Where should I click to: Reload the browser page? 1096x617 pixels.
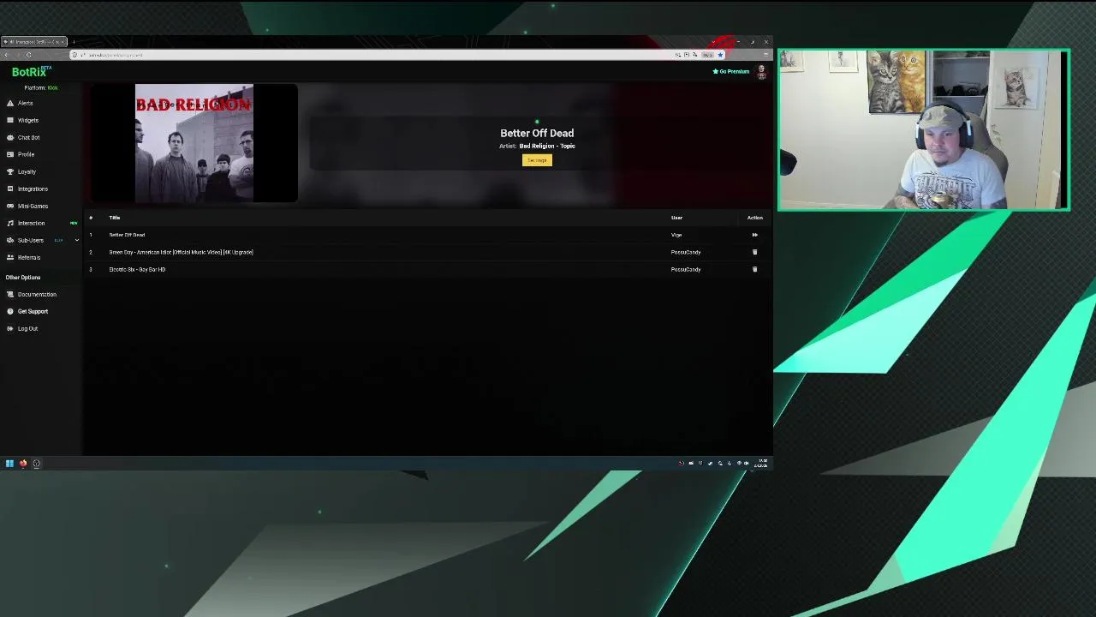coord(28,55)
